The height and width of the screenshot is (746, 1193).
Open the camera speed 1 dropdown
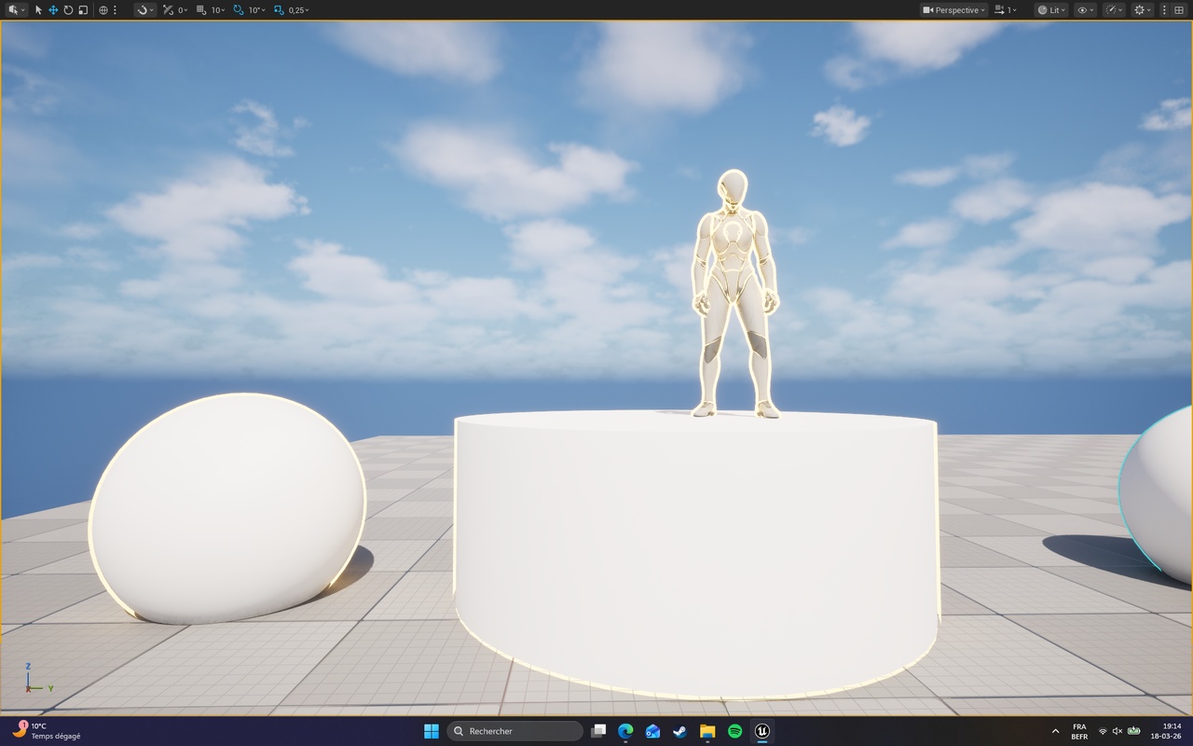click(x=1006, y=9)
